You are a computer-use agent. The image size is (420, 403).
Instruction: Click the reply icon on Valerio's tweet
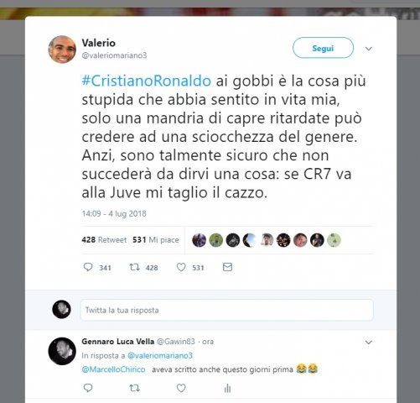point(88,267)
